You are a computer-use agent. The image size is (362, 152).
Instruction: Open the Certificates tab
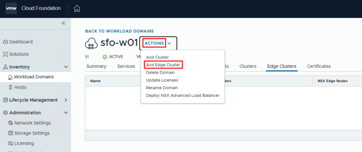319,66
